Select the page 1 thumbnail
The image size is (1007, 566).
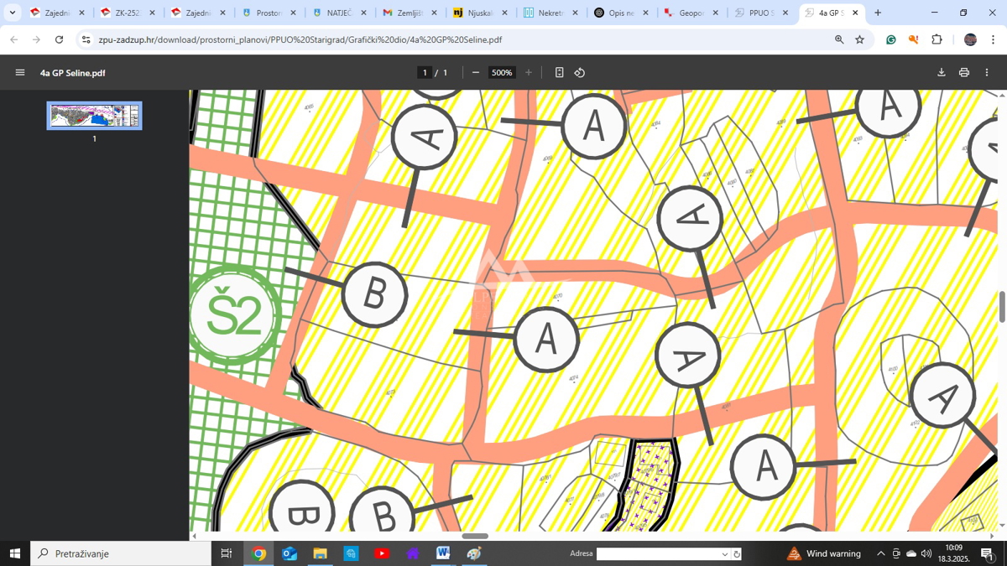tap(94, 116)
